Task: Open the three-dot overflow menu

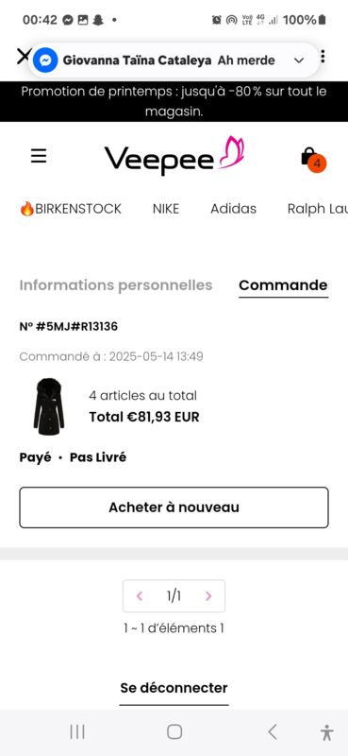Action: (x=323, y=57)
